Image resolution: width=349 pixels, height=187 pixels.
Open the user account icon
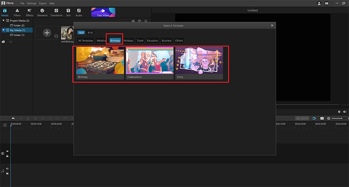[x=319, y=3]
